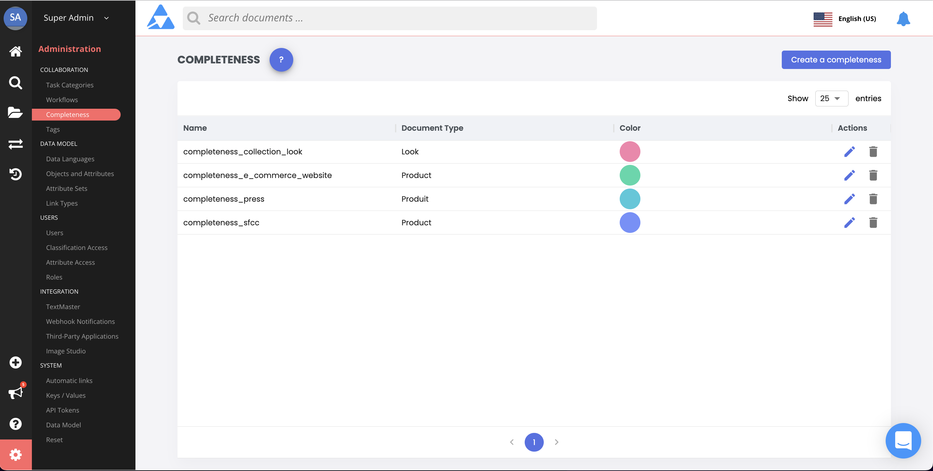Click the blue question help button beside Completeness

[x=281, y=60]
